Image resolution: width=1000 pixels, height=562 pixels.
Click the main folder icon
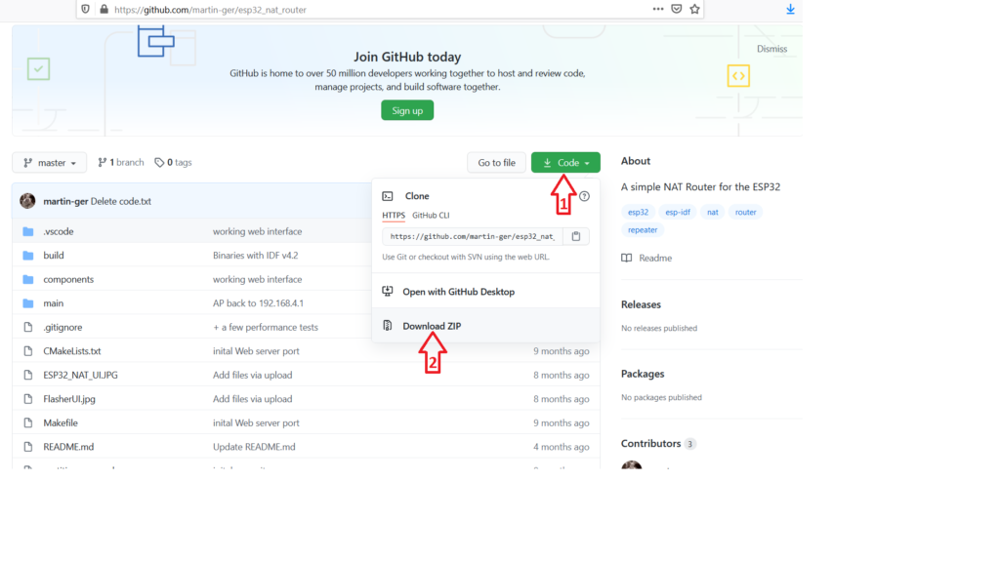28,303
